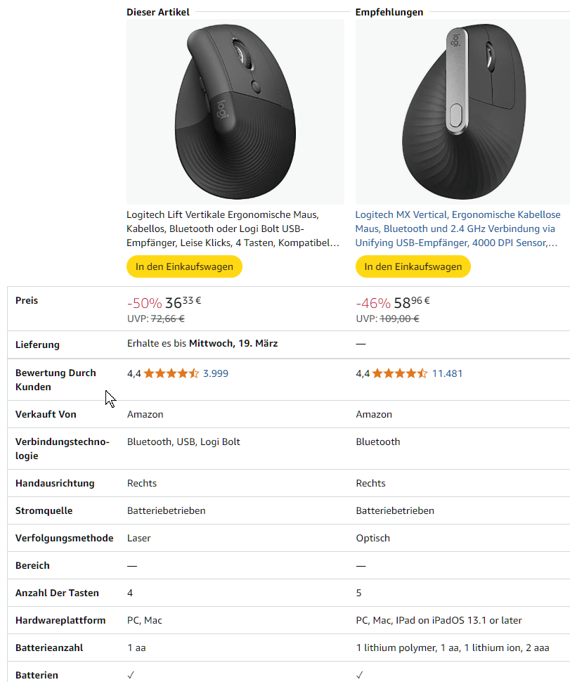This screenshot has height=682, width=570.
Task: Open the Logitech Lift mouse product image
Action: [x=235, y=112]
